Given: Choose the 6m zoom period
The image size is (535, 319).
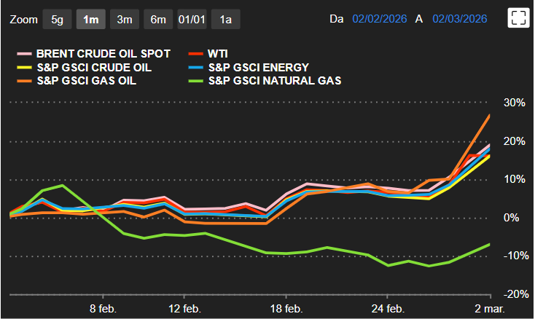Looking at the screenshot, I should (158, 20).
